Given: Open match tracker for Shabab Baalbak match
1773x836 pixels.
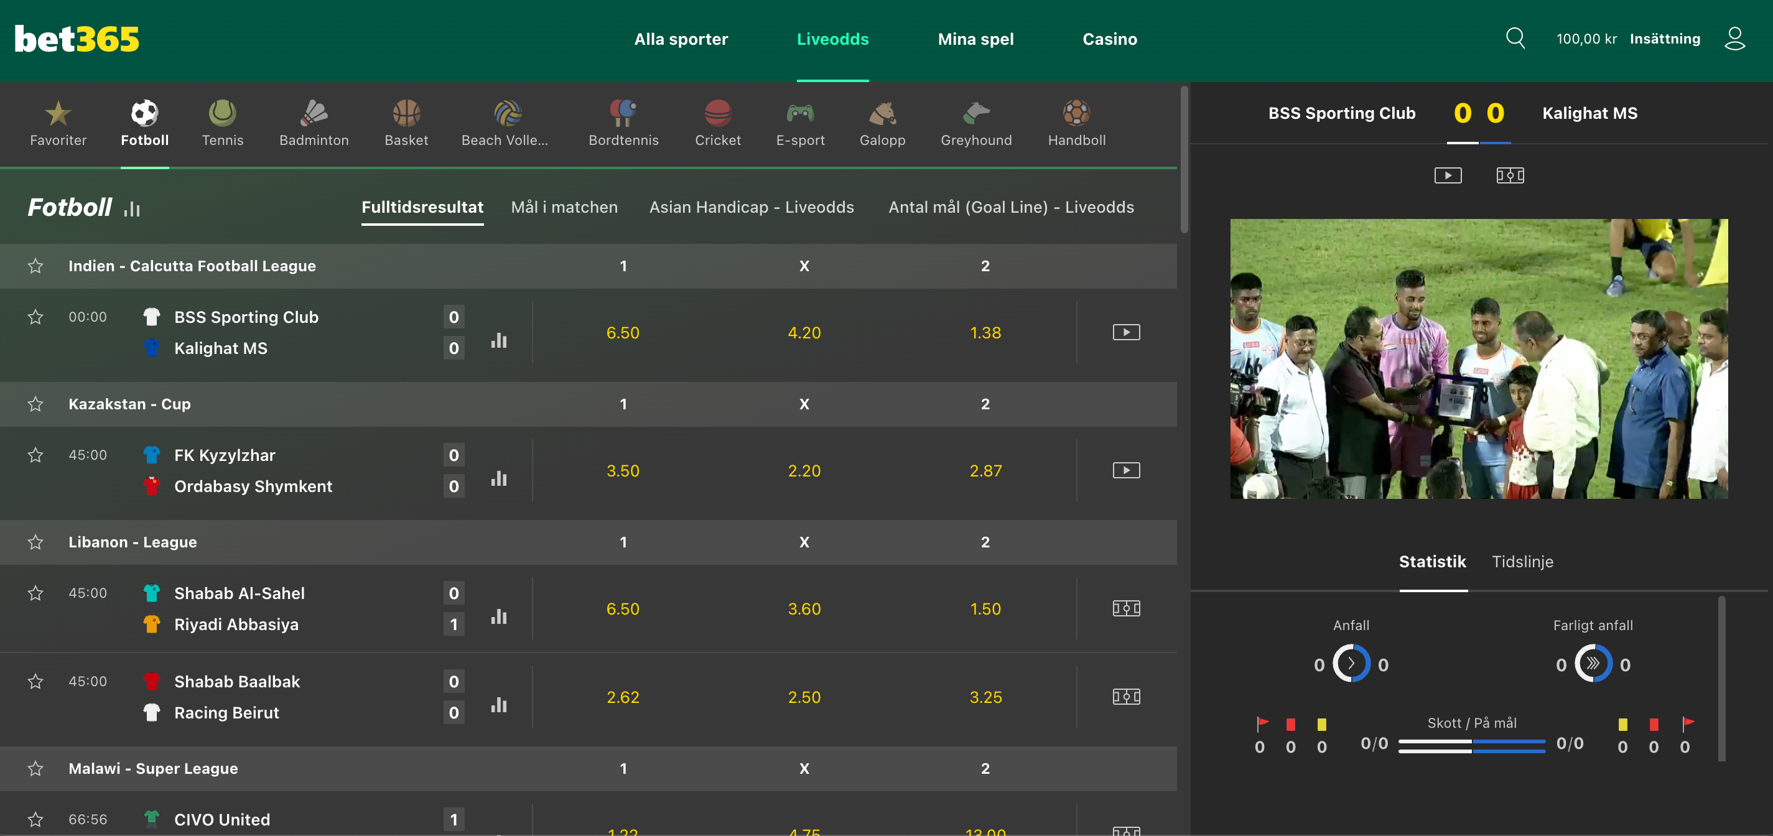Looking at the screenshot, I should coord(1126,697).
